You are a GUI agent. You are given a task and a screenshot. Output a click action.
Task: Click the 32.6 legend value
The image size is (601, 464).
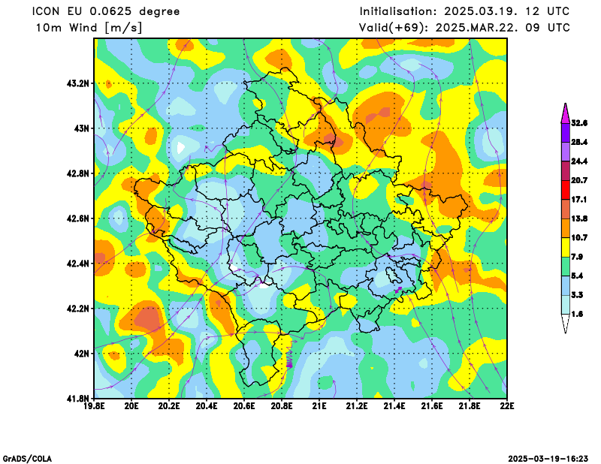pyautogui.click(x=579, y=123)
